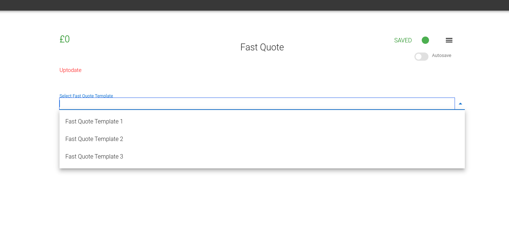Viewport: 509px width, 244px height.
Task: Click the SAVED status text
Action: (x=403, y=41)
